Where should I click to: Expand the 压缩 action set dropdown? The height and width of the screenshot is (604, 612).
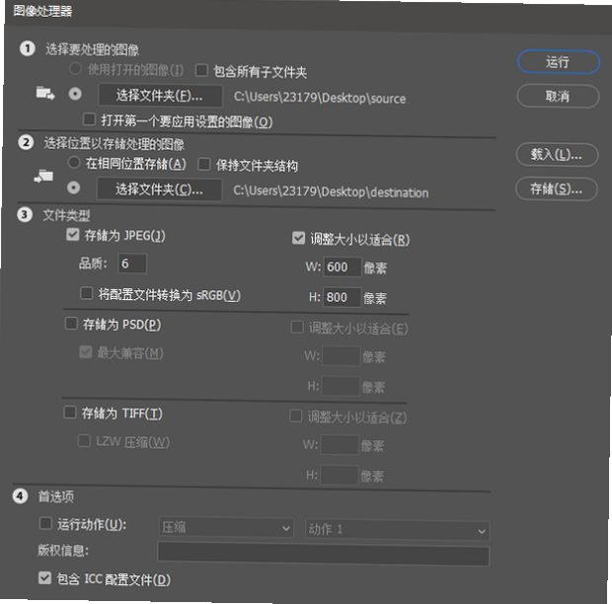(x=226, y=528)
